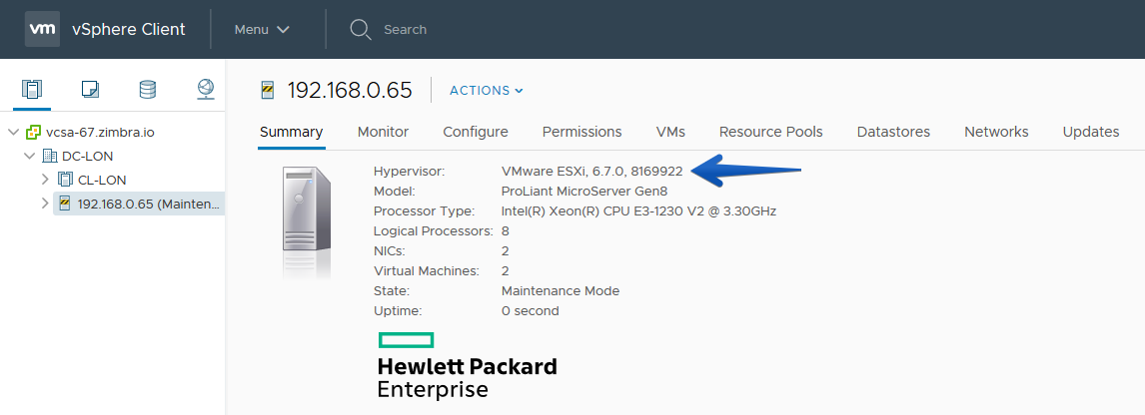Click the Intel(R) Xeon(R) CPU E3-1230 V2 value
Screen dimensions: 1145x415
(x=639, y=211)
